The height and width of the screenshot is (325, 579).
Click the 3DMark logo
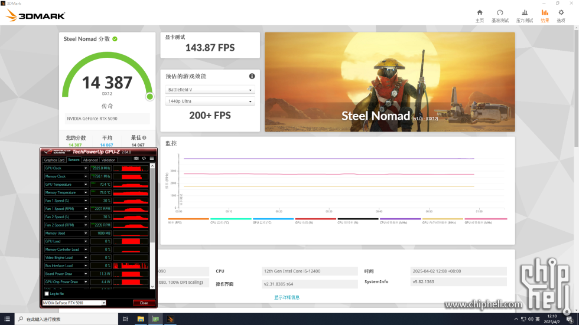(35, 15)
